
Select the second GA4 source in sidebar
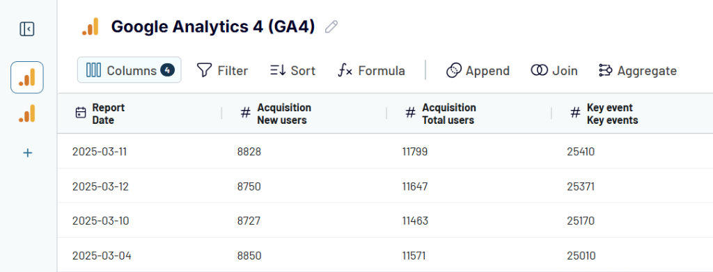pyautogui.click(x=27, y=113)
